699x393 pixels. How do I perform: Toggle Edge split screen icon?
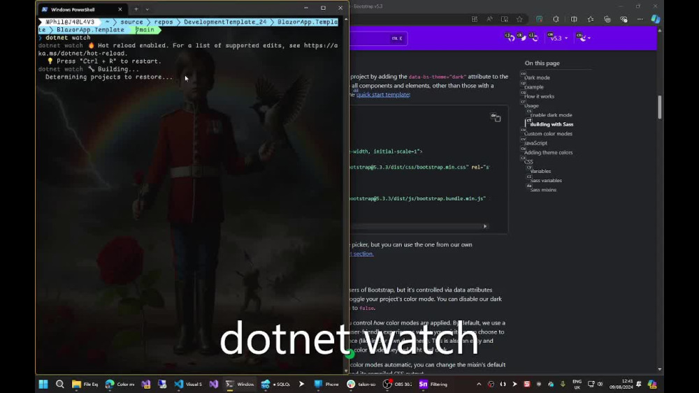pyautogui.click(x=574, y=19)
